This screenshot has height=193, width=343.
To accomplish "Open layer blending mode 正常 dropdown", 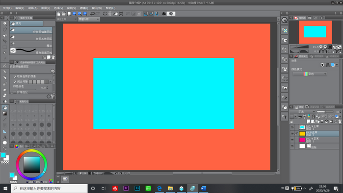I will [x=302, y=112].
